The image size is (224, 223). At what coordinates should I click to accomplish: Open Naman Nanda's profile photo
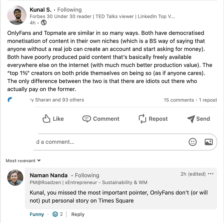coord(15,178)
